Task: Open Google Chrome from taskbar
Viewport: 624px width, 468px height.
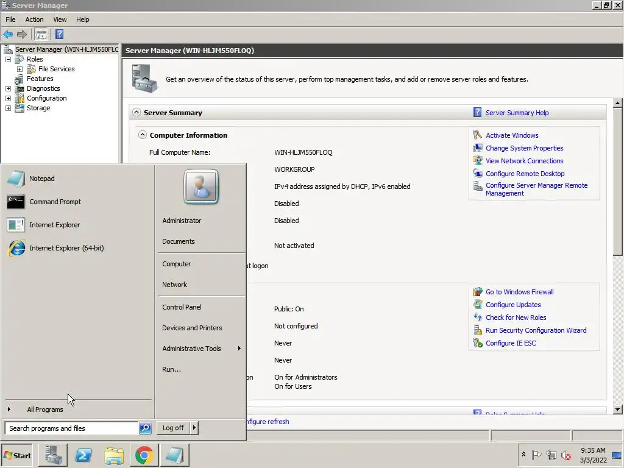Action: pyautogui.click(x=144, y=455)
